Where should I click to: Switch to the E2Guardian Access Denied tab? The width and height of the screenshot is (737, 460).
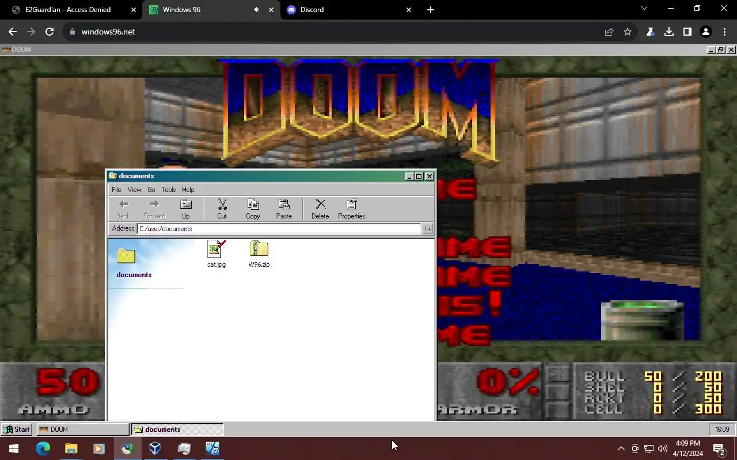[x=68, y=10]
